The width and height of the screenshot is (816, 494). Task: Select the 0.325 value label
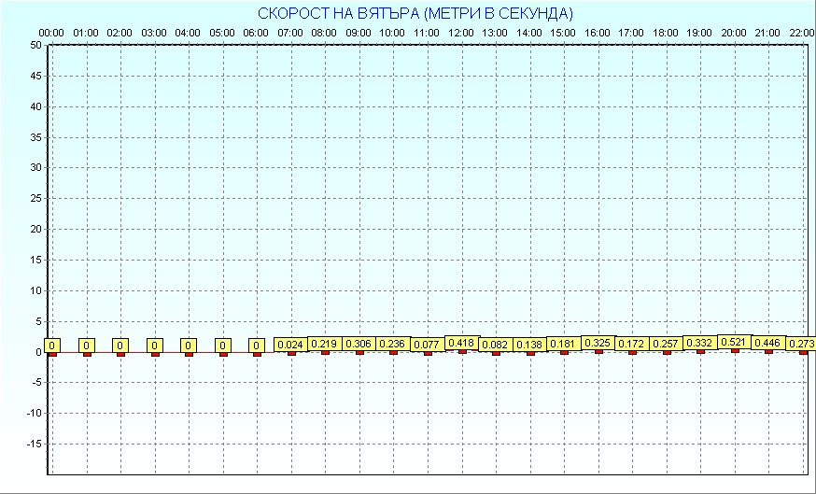[598, 343]
